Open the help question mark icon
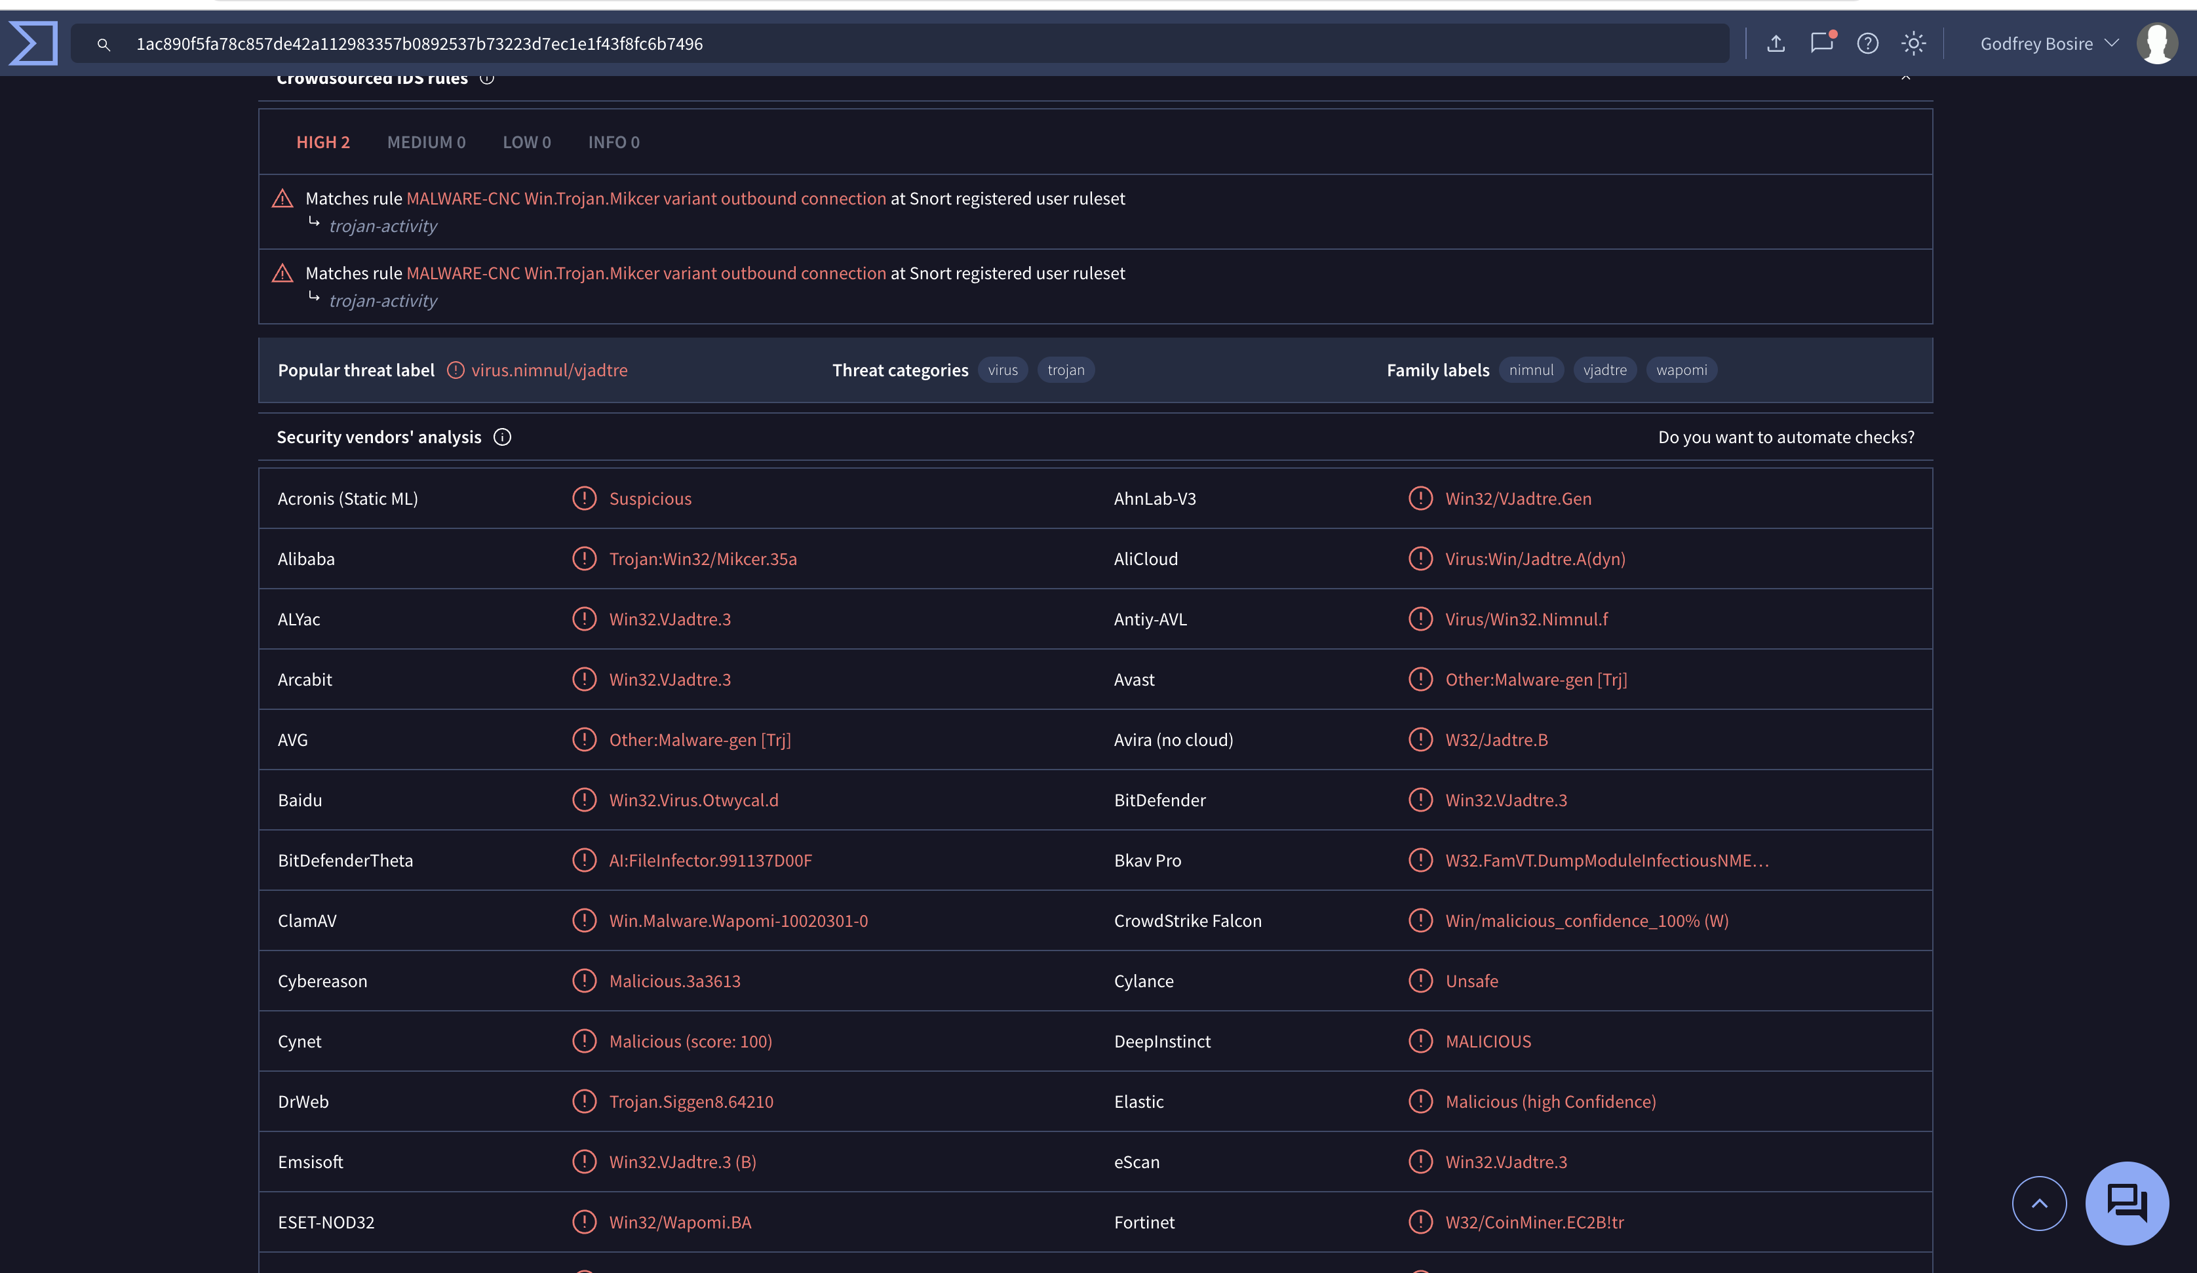The width and height of the screenshot is (2197, 1273). coord(1867,43)
